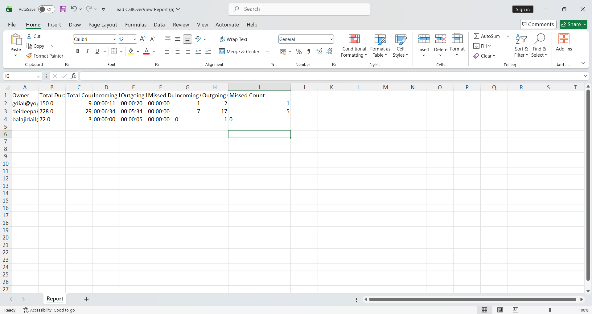Open the Formulas tab
The height and width of the screenshot is (314, 592).
(136, 25)
